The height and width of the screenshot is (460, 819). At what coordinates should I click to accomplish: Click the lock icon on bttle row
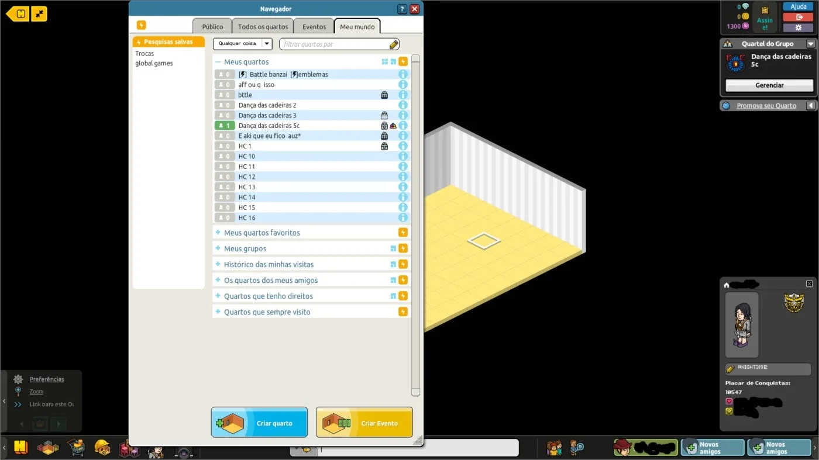tap(384, 95)
